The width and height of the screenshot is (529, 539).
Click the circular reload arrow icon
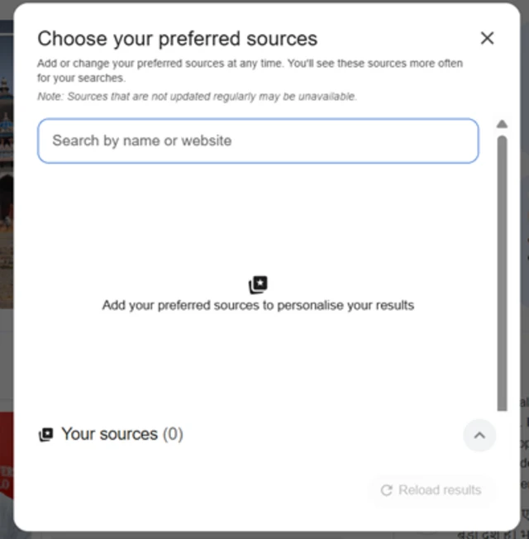(386, 490)
